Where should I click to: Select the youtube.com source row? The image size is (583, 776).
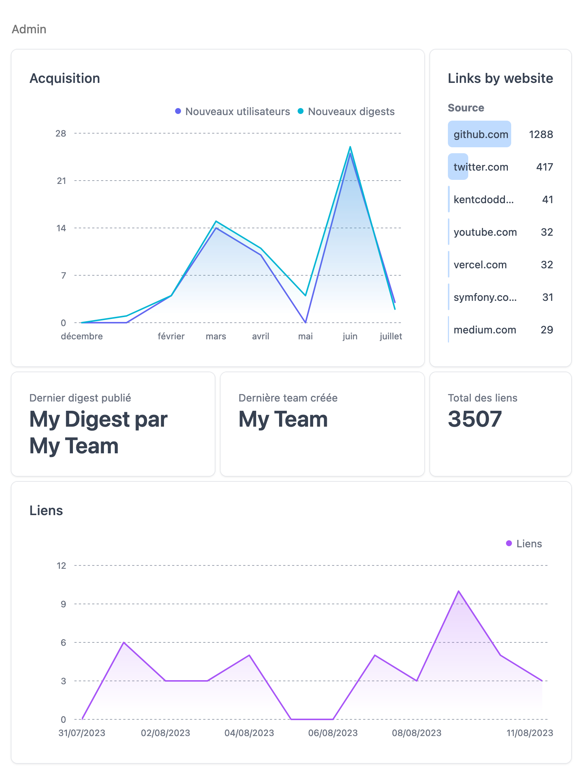tap(500, 232)
